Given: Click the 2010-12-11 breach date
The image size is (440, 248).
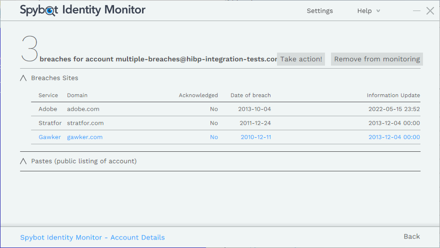Looking at the screenshot, I should (x=256, y=137).
